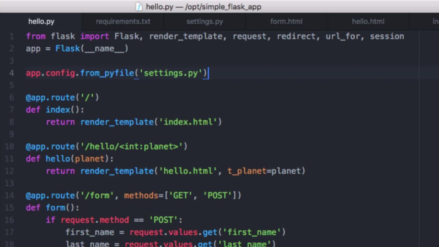
Task: Place cursor in def index(): line
Action: pyautogui.click(x=55, y=110)
